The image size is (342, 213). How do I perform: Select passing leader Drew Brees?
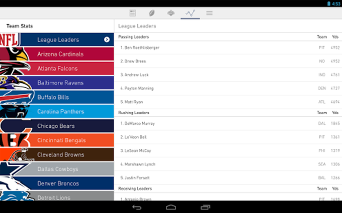(x=228, y=61)
